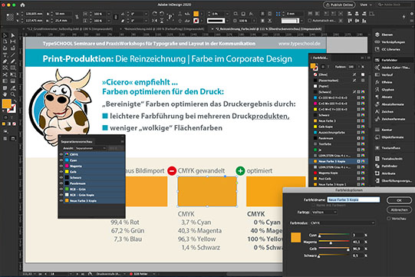
Task: Click the Adobe Stock search field
Action: coord(394,5)
